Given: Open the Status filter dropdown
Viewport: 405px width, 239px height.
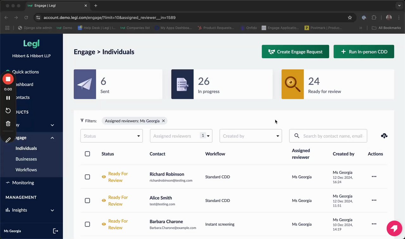Looking at the screenshot, I should point(111,136).
